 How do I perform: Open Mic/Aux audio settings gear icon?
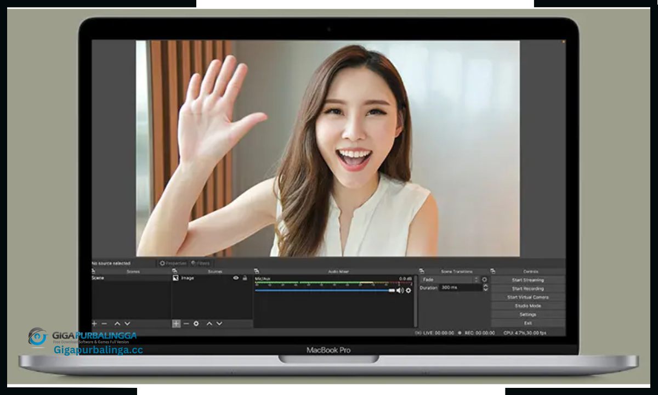click(x=408, y=290)
